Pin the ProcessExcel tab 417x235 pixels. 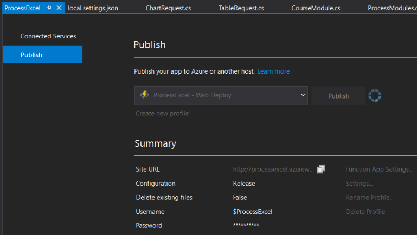(x=49, y=8)
